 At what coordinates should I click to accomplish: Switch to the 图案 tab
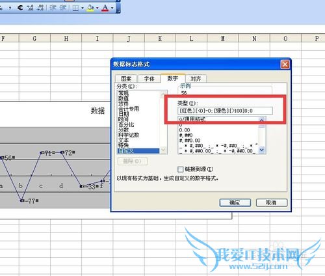pos(126,79)
